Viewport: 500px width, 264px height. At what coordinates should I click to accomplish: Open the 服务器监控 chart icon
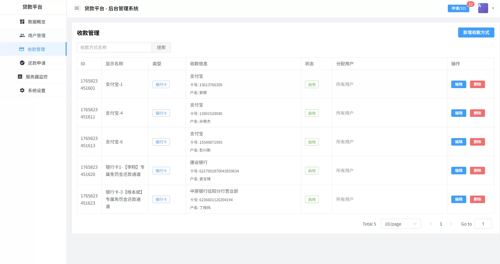coord(20,77)
